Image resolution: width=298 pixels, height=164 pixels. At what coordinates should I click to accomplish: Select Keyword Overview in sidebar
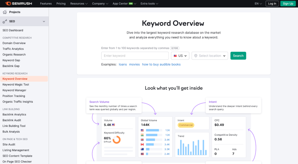[x=24, y=79]
